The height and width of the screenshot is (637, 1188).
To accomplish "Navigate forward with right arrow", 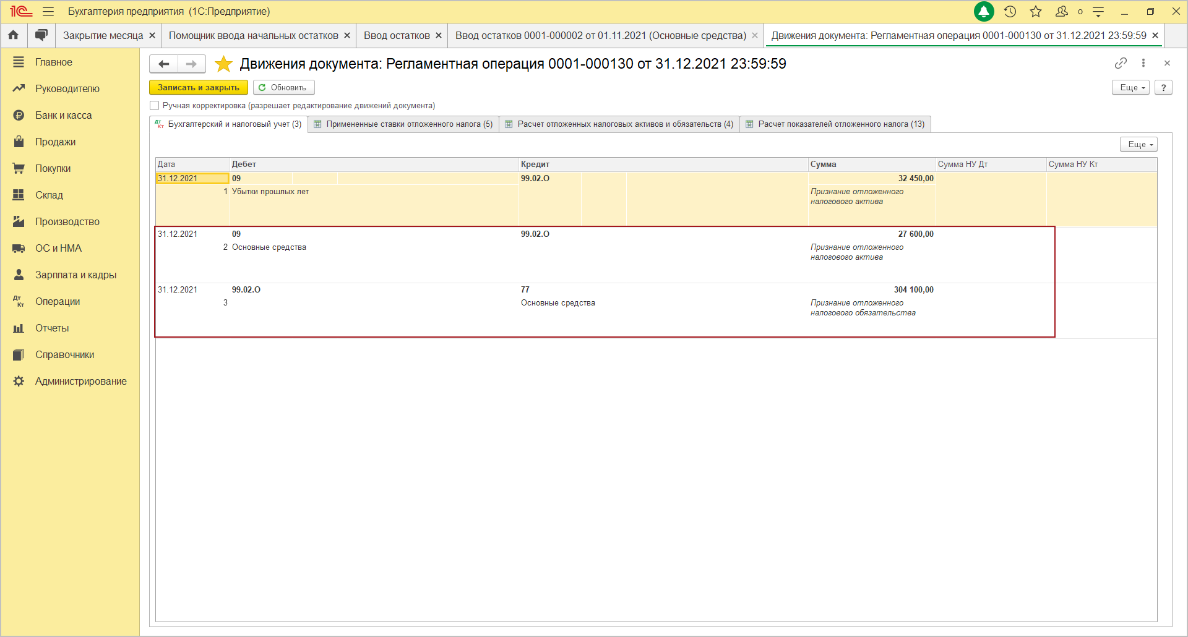I will (192, 64).
